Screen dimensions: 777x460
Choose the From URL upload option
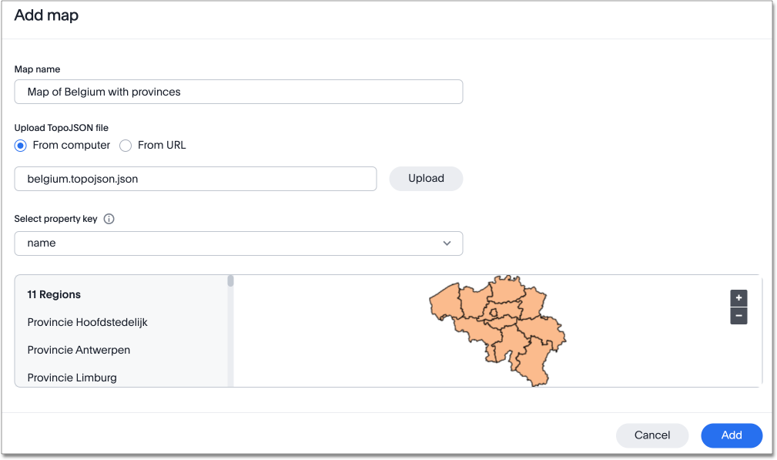pos(125,146)
